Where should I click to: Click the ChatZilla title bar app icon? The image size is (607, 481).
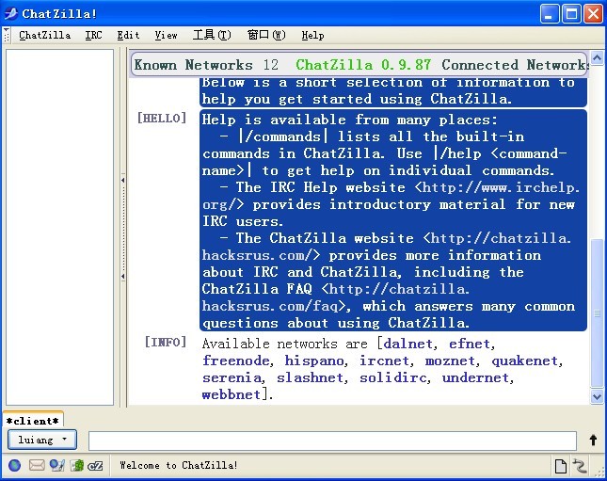click(10, 13)
